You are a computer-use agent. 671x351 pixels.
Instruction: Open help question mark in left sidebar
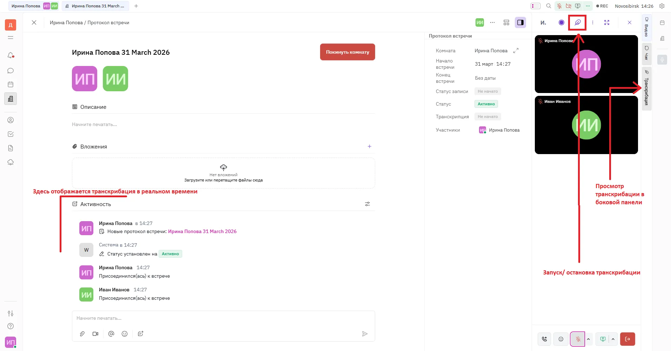point(11,326)
